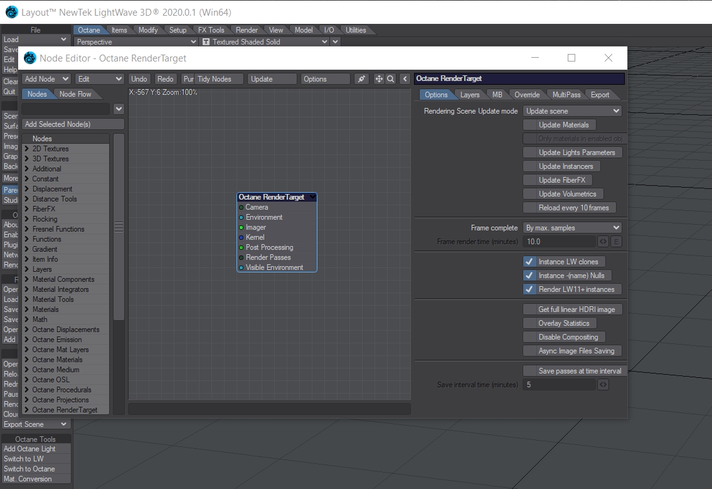
Task: Switch to the MultiPass tab
Action: 566,95
